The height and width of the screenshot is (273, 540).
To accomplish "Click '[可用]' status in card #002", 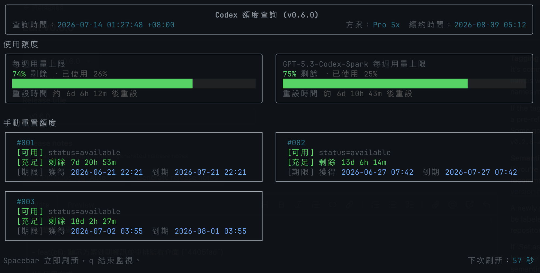I will point(301,152).
